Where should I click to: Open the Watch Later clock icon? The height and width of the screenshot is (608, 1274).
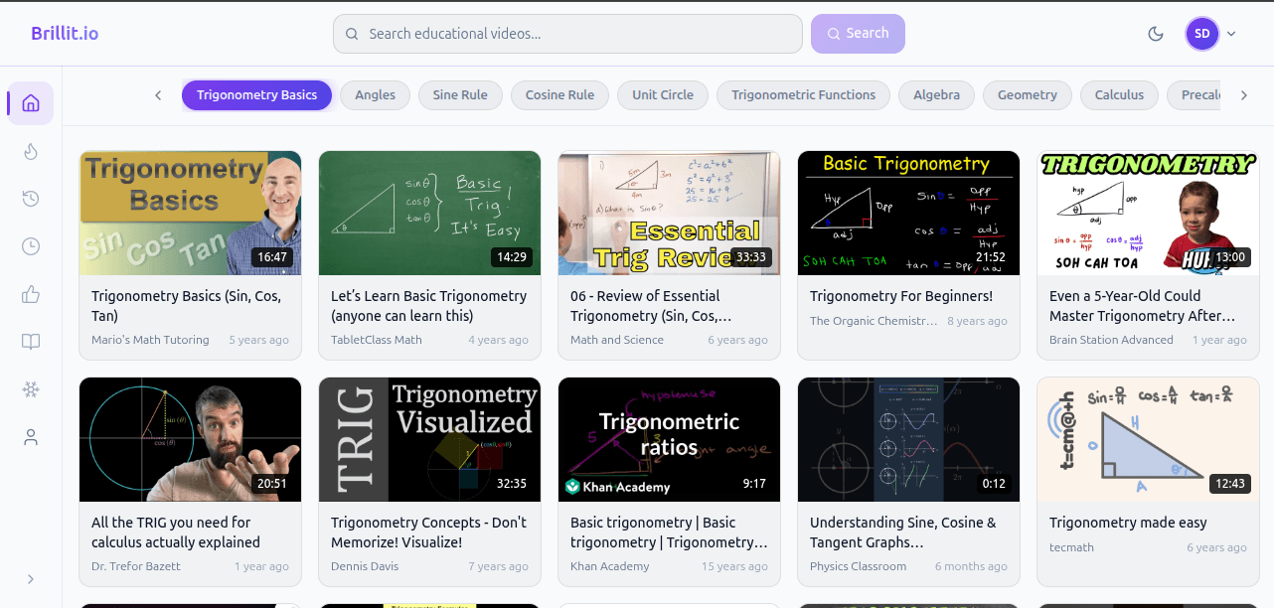31,246
